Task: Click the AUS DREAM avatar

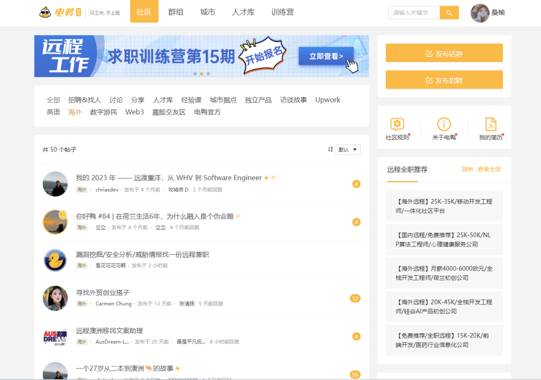Action: click(x=55, y=336)
